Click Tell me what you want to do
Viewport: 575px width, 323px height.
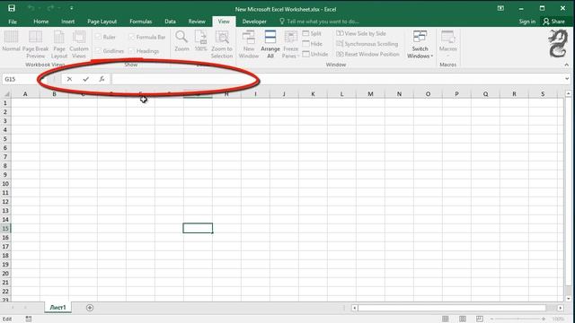tap(319, 22)
